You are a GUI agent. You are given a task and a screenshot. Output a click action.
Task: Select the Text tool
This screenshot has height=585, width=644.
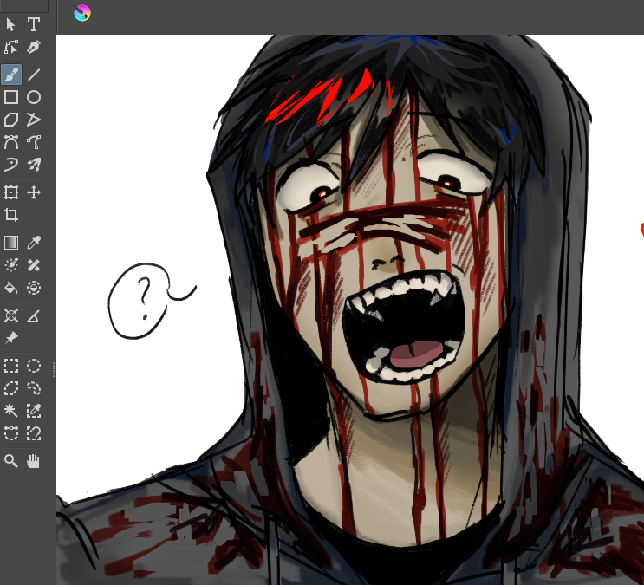tap(34, 24)
